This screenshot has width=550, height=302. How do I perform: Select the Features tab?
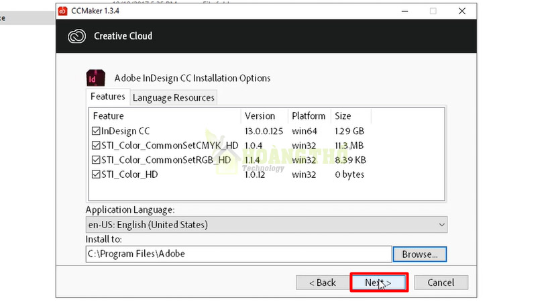[108, 97]
